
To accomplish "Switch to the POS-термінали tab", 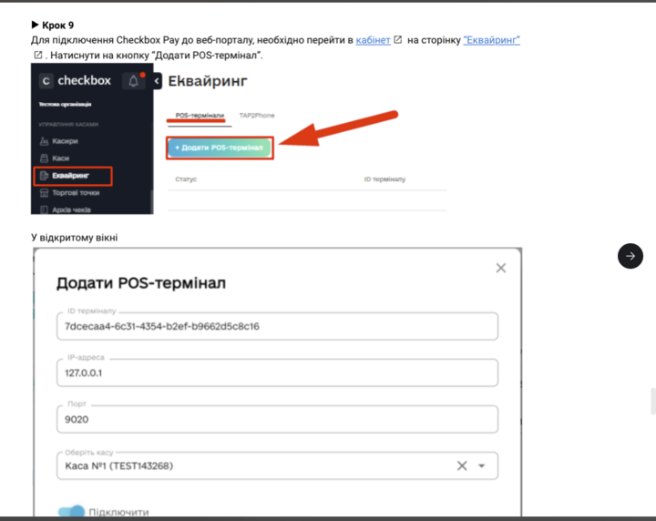I will 200,116.
